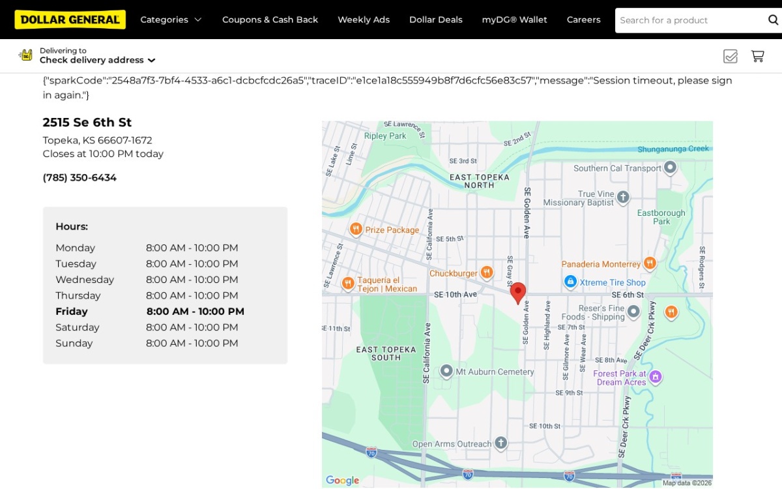
Task: Expand Check delivery address dropdown
Action: click(x=97, y=60)
